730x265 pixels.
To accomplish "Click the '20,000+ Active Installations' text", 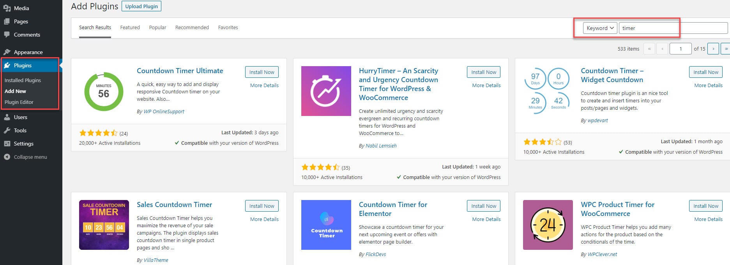I will tap(110, 143).
